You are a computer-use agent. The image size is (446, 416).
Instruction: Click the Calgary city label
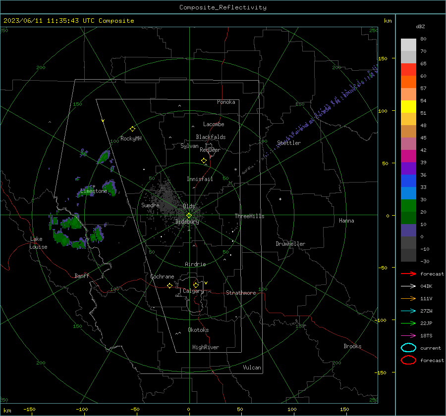point(193,291)
